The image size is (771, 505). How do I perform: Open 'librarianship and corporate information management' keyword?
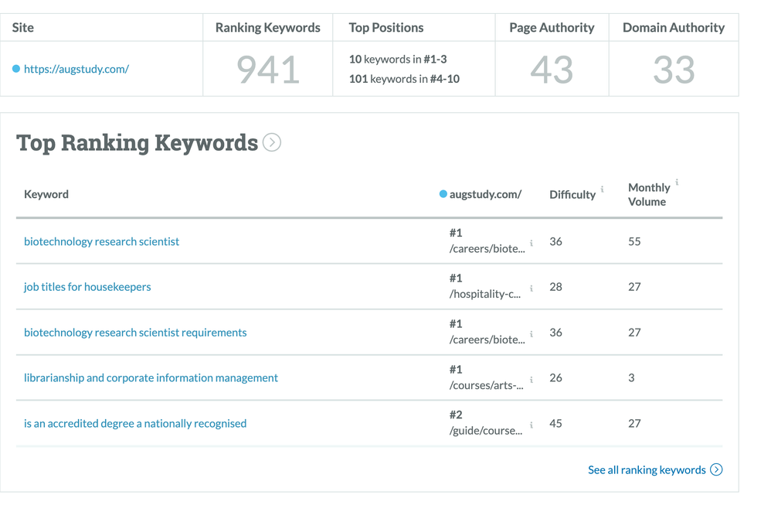(x=151, y=378)
